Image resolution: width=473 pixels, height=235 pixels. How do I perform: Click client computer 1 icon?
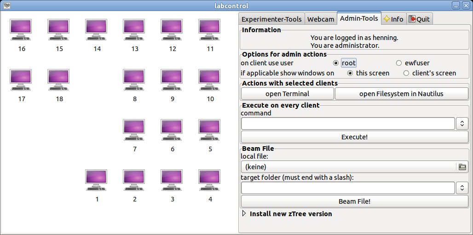97,180
